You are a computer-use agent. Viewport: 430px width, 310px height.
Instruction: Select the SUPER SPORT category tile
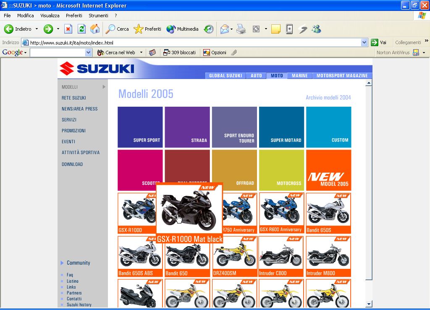point(140,127)
